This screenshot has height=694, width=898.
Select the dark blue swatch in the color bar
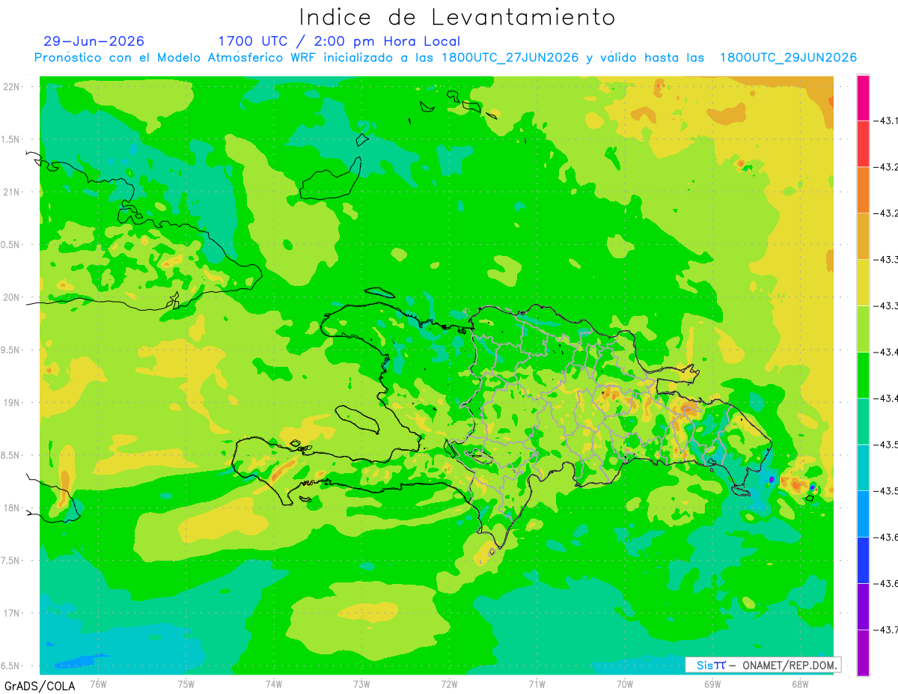pyautogui.click(x=863, y=560)
